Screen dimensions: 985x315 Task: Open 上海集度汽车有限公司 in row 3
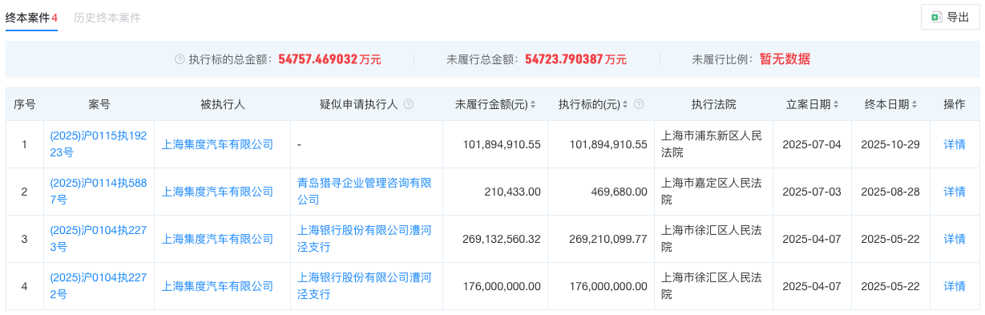217,239
